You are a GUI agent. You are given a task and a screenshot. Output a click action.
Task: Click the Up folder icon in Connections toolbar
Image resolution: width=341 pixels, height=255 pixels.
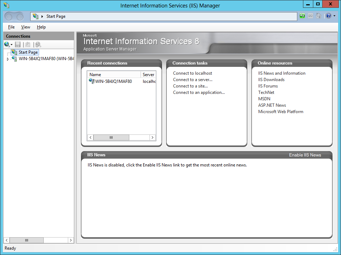[28, 44]
